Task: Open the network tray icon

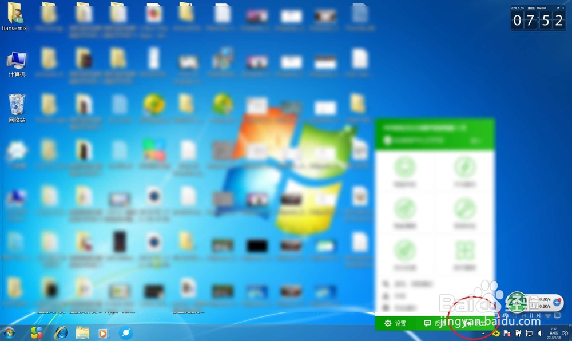Action: point(529,334)
